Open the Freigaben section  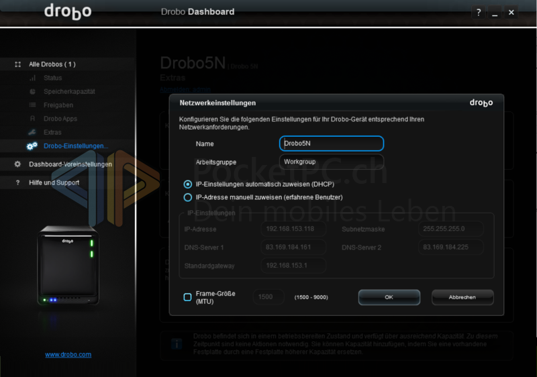click(58, 105)
